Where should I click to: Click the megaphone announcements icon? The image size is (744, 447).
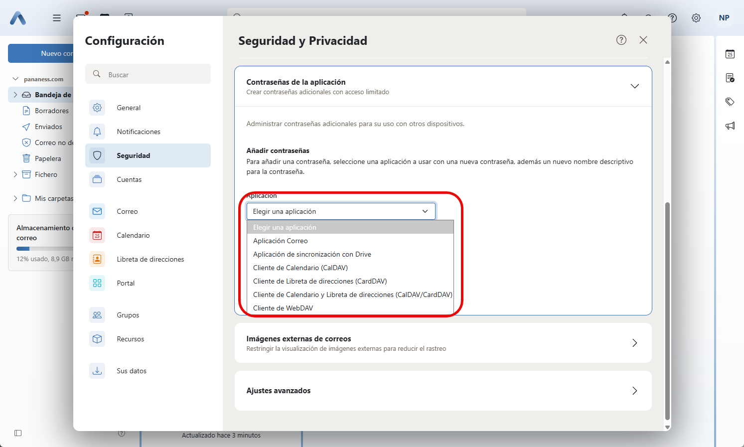[x=730, y=126]
